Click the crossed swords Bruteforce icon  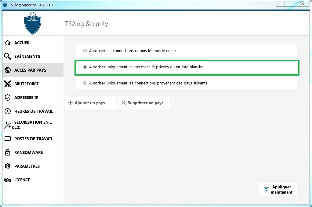click(x=8, y=84)
